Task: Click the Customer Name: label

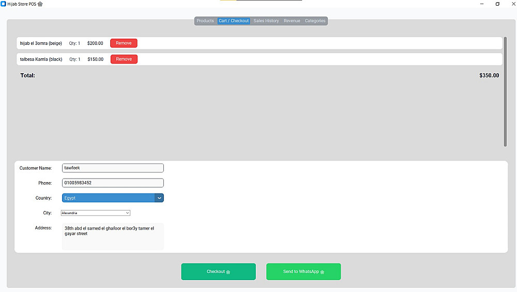Action: coord(36,168)
